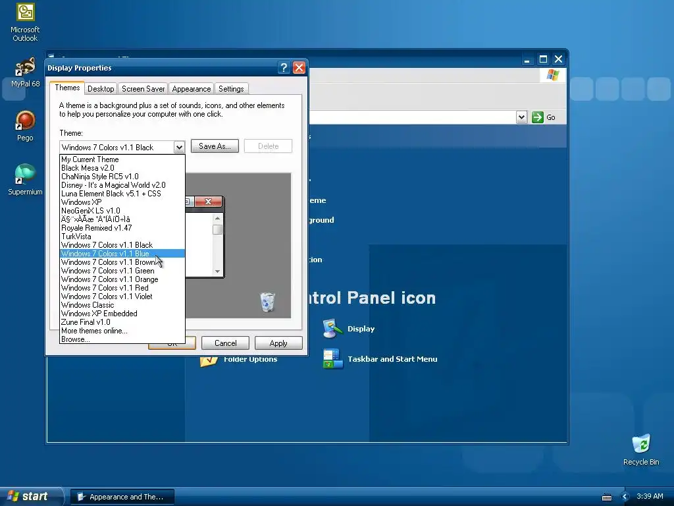Open the Taskbar and Start Menu icon
674x506 pixels.
point(380,359)
